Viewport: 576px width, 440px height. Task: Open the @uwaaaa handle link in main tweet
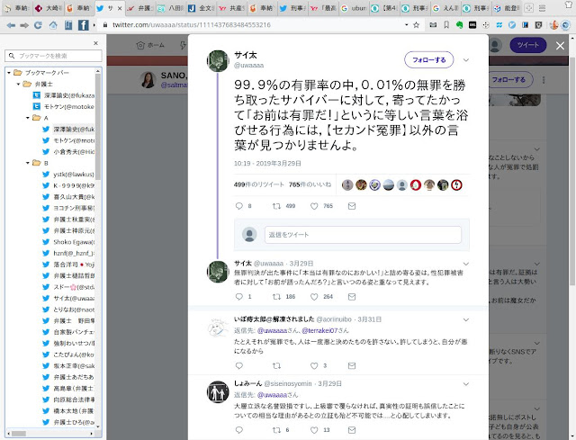(x=249, y=66)
